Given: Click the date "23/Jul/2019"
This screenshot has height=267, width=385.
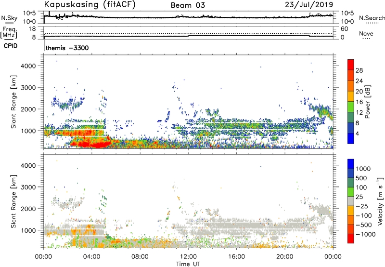Looking at the screenshot, I should pos(309,5).
